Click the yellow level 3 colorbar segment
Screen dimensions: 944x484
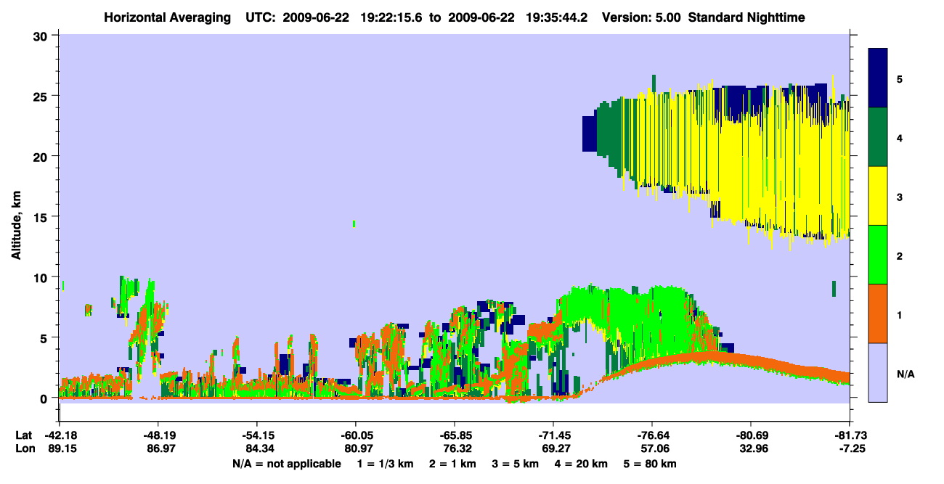point(878,196)
